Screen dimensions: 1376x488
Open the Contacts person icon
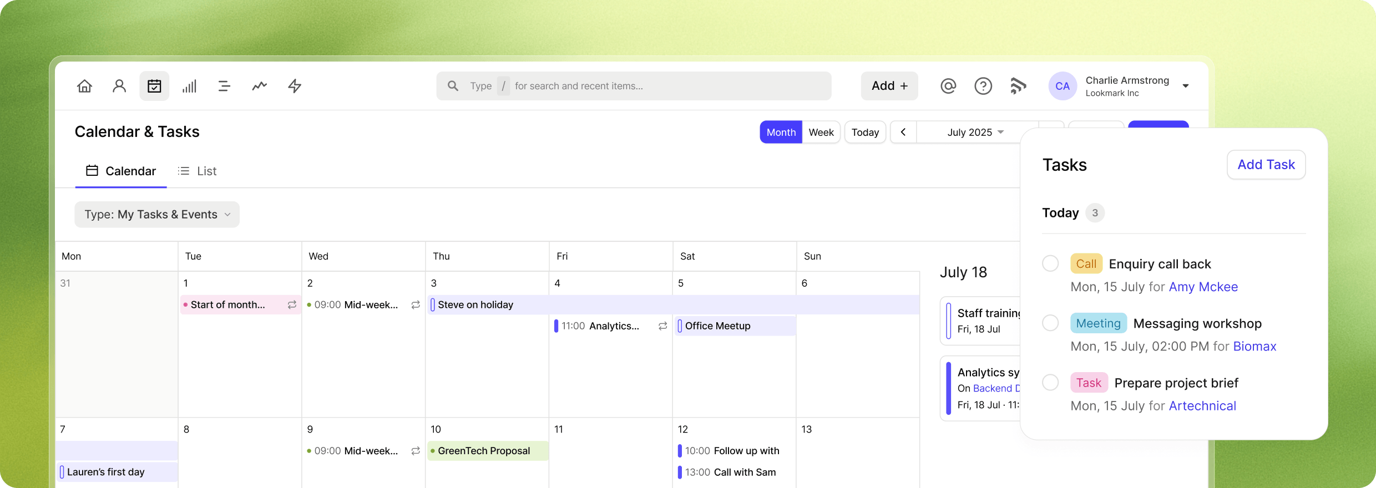pyautogui.click(x=119, y=86)
